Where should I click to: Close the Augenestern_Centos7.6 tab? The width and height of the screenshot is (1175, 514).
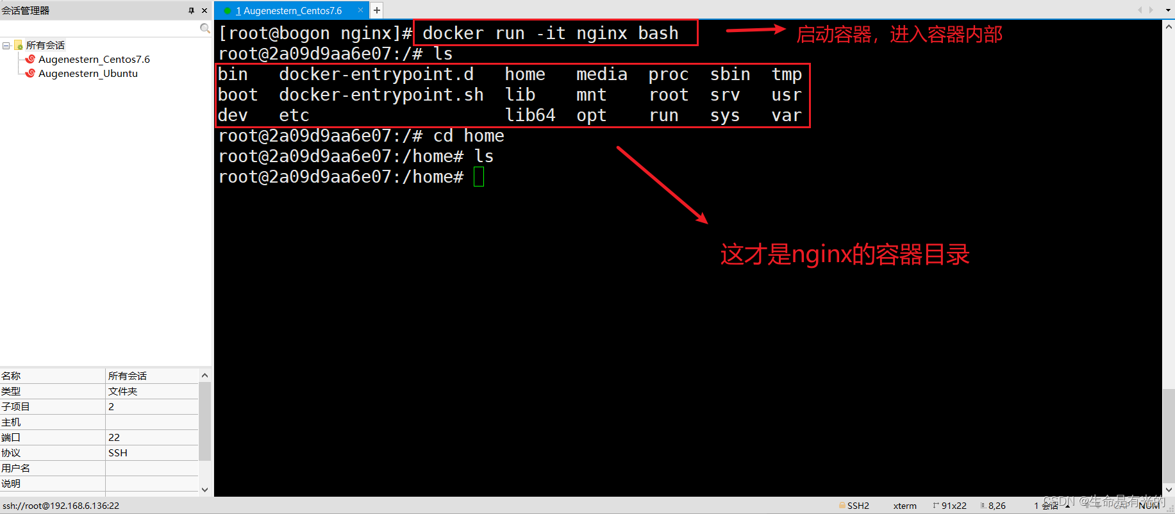[x=361, y=10]
